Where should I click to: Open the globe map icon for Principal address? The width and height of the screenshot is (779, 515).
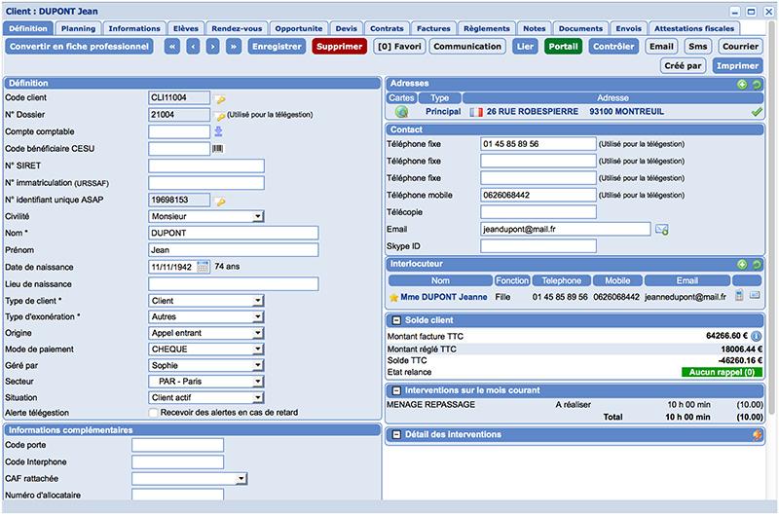401,112
